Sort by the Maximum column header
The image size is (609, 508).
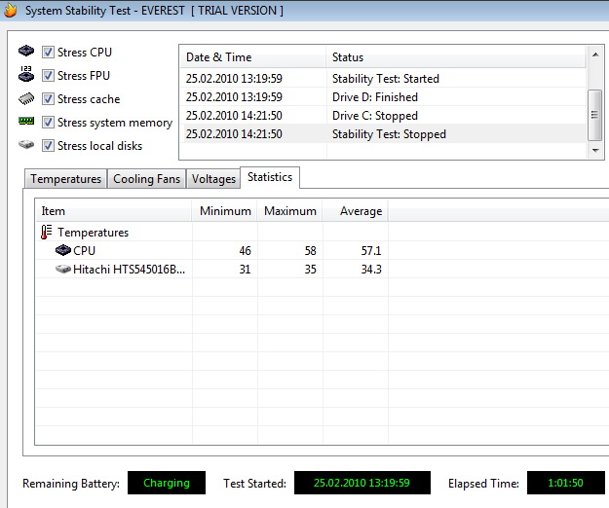289,211
